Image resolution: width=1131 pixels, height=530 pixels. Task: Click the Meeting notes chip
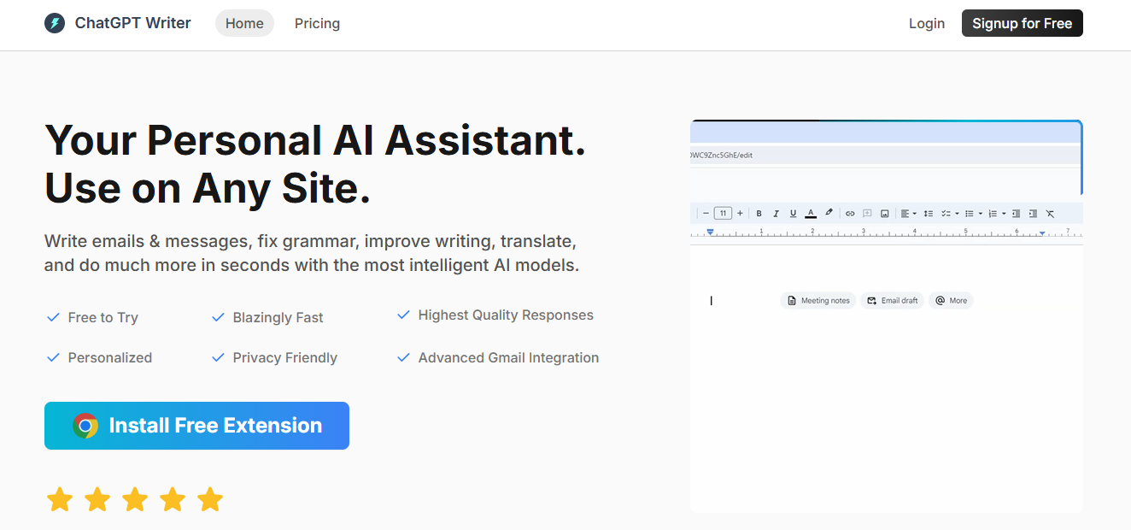(x=818, y=301)
